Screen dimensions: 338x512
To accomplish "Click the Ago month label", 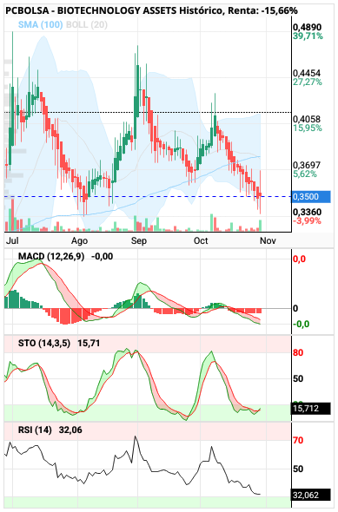I will [x=79, y=241].
